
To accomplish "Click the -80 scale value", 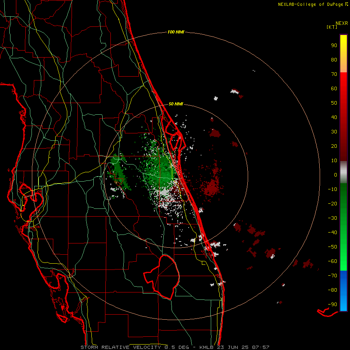I will (x=332, y=290).
